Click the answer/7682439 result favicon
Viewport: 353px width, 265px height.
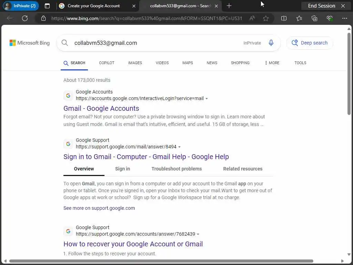coord(68,231)
